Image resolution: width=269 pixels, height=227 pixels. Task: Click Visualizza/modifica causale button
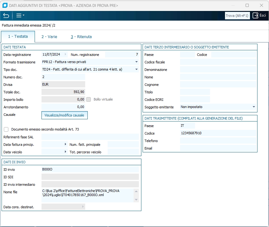(x=65, y=115)
